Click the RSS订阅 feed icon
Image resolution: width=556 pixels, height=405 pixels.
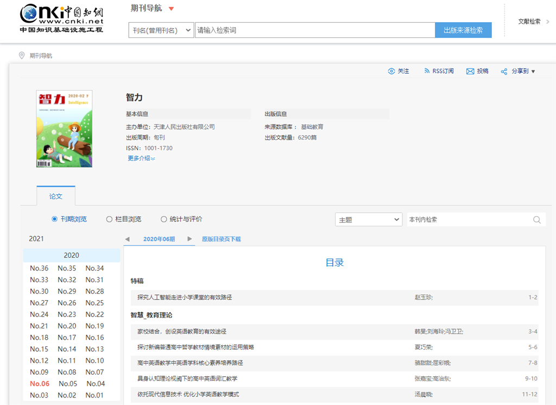(x=426, y=71)
